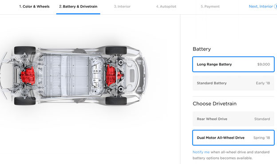Click the Early '18 availability label
The height and width of the screenshot is (164, 277).
263,83
